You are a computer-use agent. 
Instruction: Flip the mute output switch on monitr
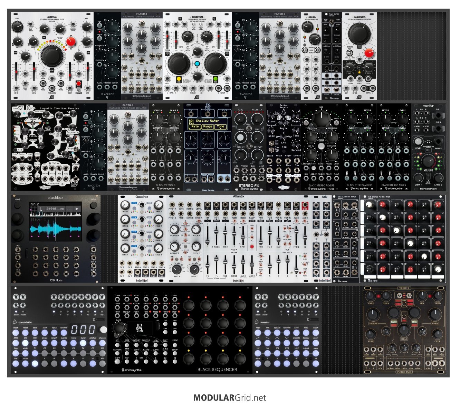pyautogui.click(x=428, y=177)
